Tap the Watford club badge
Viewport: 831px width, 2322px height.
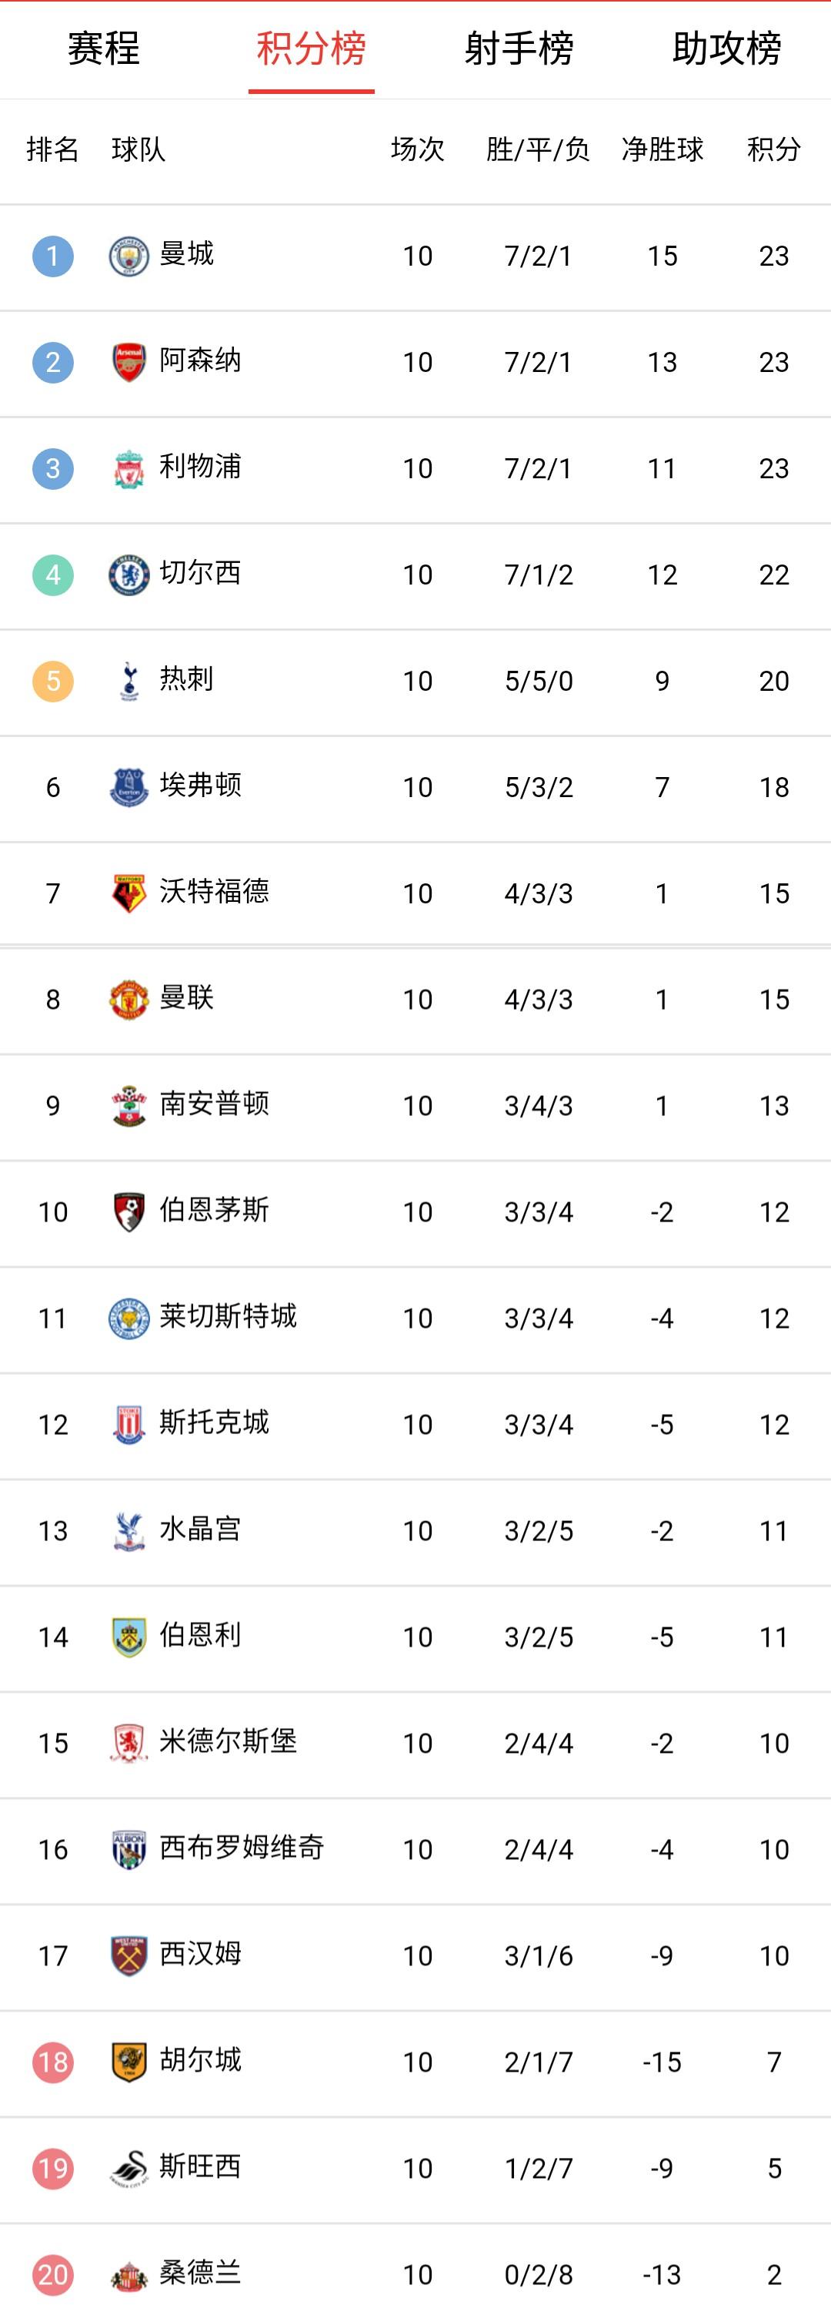[x=128, y=894]
